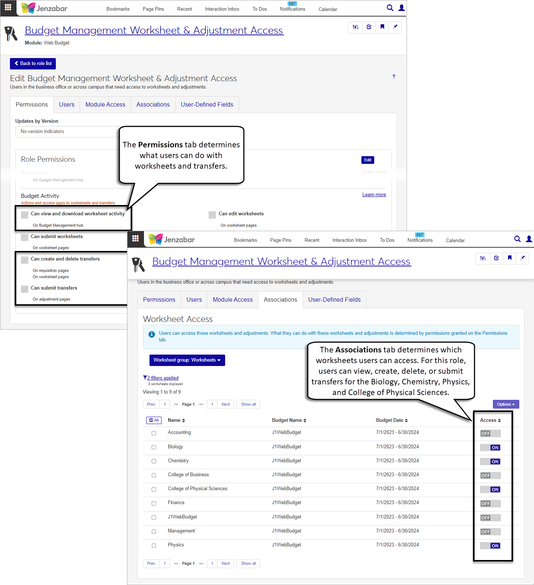Image resolution: width=534 pixels, height=585 pixels.
Task: Open the app grid menu in the front window
Action: click(136, 239)
